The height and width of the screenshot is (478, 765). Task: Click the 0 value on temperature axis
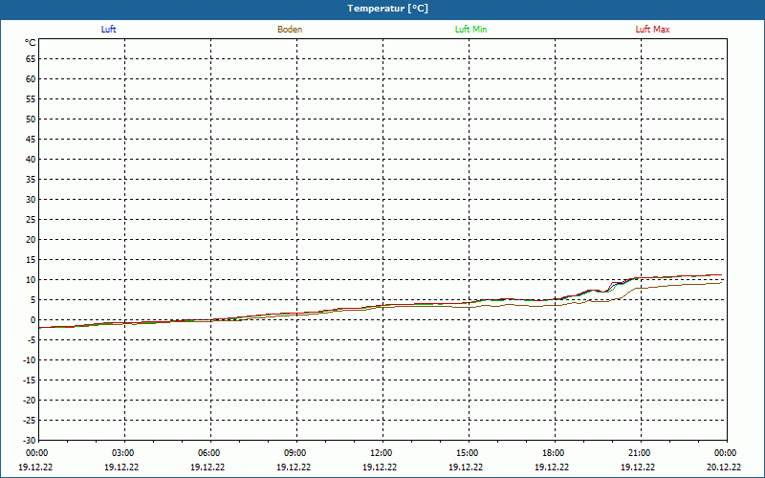(33, 320)
